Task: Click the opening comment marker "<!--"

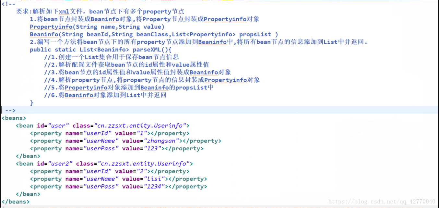Action: pyautogui.click(x=8, y=4)
